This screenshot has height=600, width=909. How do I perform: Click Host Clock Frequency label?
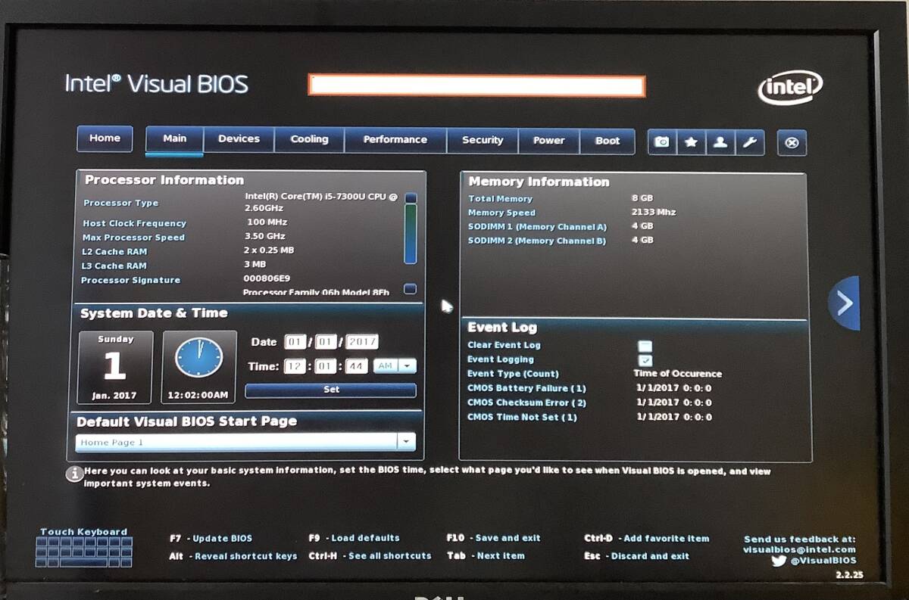tap(134, 223)
